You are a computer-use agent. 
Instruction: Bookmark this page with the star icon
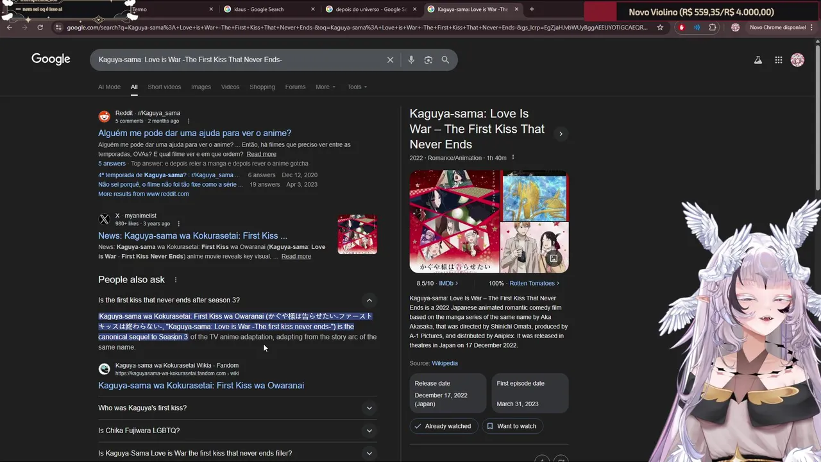point(660,28)
